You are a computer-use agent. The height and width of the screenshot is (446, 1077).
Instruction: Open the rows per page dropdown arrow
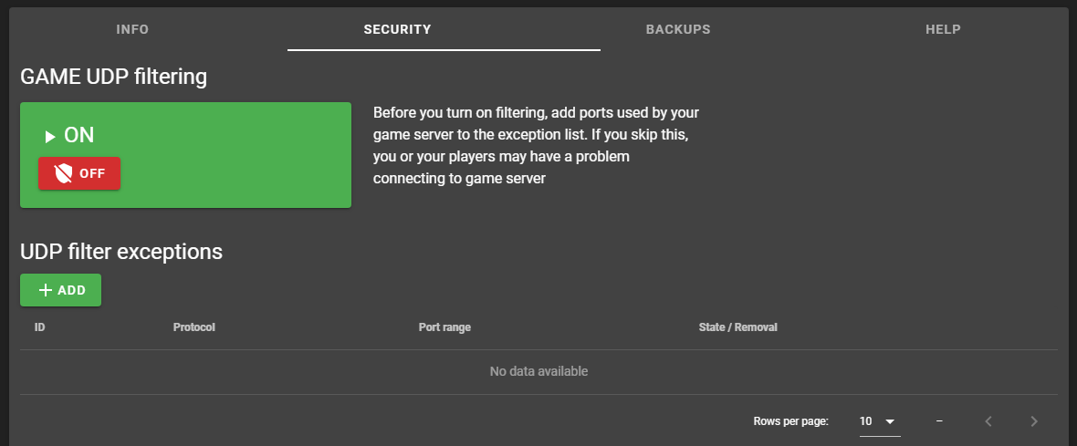889,421
